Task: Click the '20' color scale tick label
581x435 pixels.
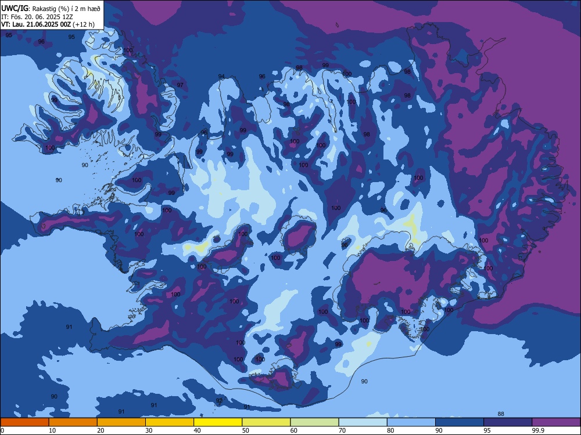Action: 101,430
